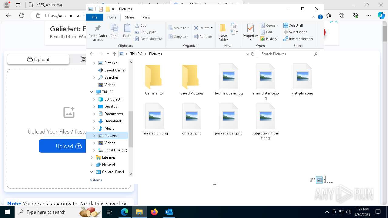
Task: Click the Copy ribbon icon
Action: click(x=114, y=31)
